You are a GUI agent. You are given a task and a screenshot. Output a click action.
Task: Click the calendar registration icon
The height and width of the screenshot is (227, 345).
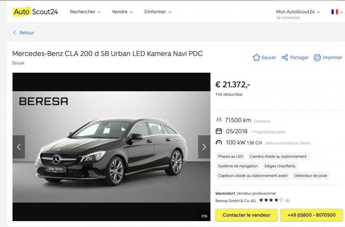tap(219, 131)
